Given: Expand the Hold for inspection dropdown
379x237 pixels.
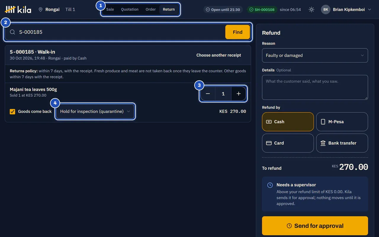Looking at the screenshot, I should [95, 111].
